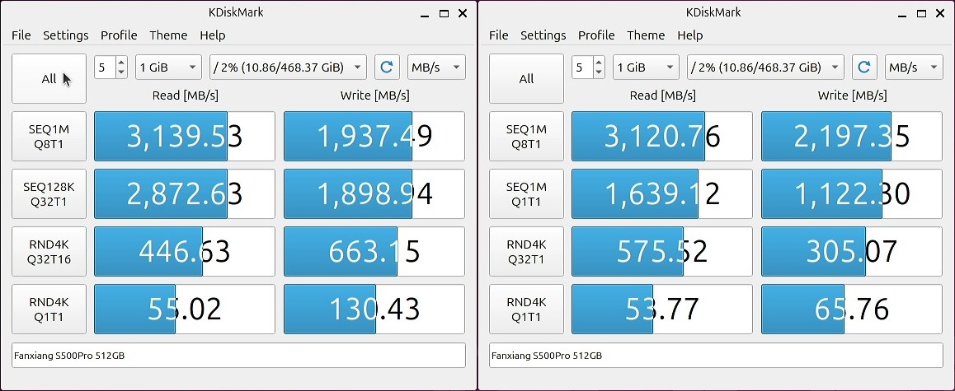The height and width of the screenshot is (391, 955).
Task: Open Theme menu in right window
Action: [646, 35]
